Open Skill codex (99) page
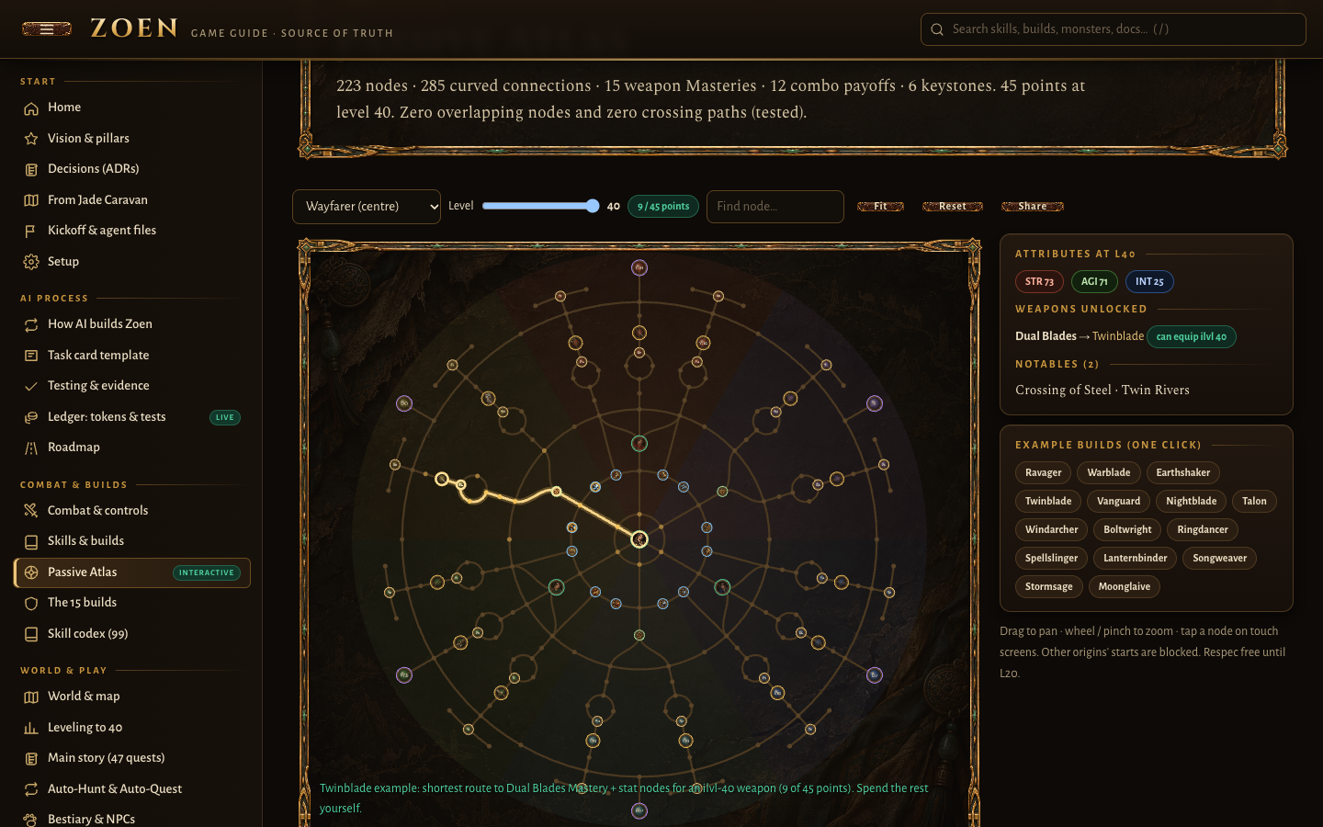This screenshot has height=827, width=1323. point(132,634)
